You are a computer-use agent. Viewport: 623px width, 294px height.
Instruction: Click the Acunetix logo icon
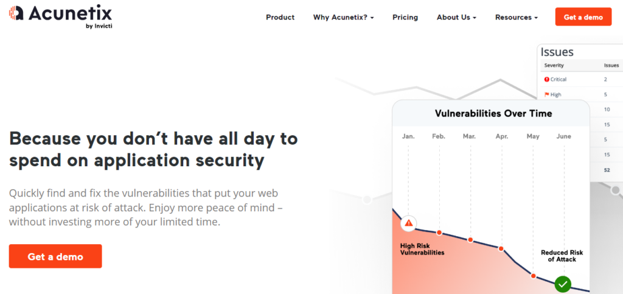pyautogui.click(x=16, y=13)
